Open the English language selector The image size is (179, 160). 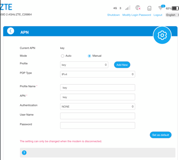click(172, 15)
